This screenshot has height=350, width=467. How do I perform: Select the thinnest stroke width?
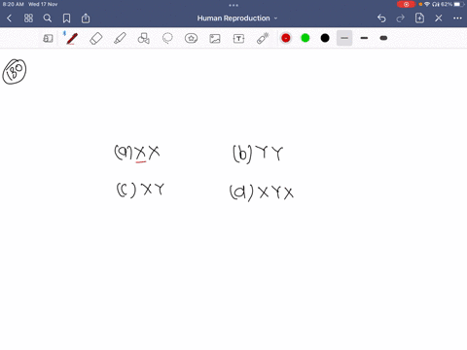click(344, 38)
